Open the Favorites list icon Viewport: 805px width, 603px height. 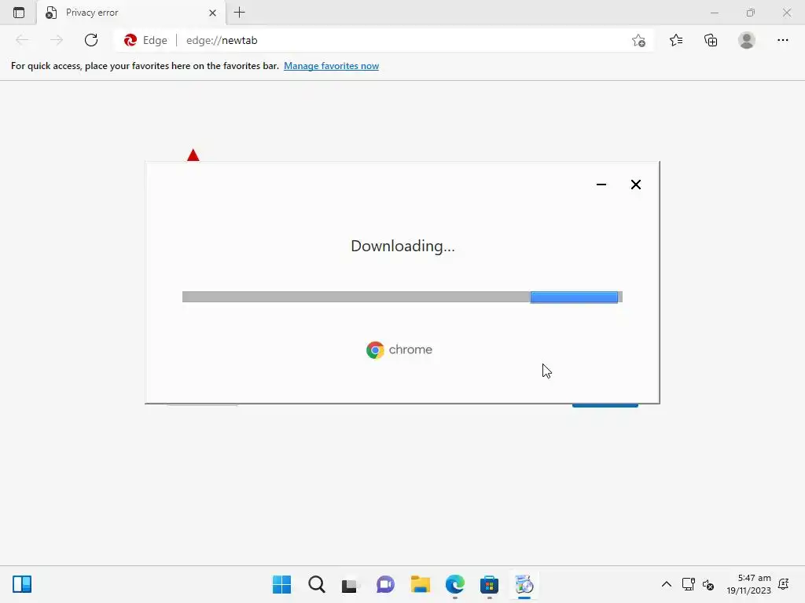(x=676, y=40)
